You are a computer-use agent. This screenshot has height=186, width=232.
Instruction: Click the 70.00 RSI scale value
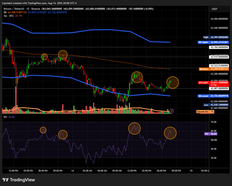pyautogui.click(x=213, y=122)
